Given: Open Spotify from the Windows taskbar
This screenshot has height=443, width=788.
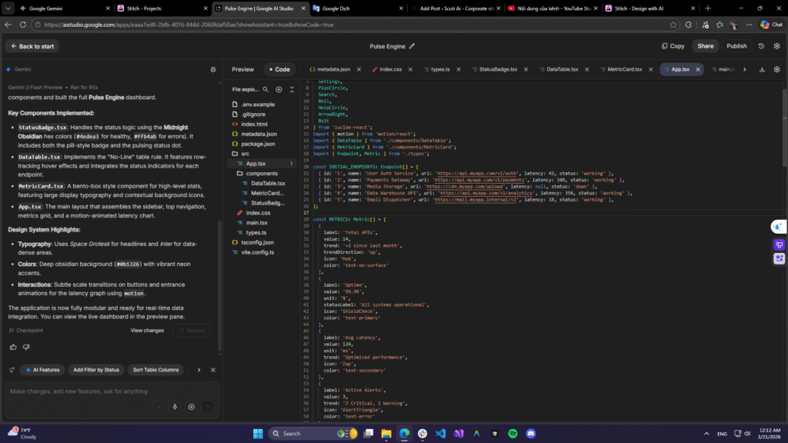Looking at the screenshot, I should (513, 434).
